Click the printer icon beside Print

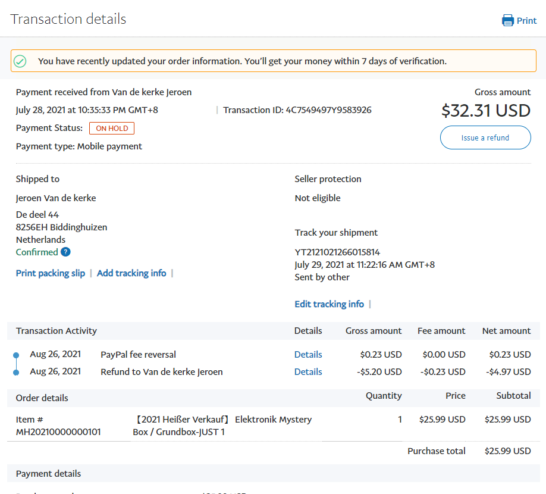pos(507,21)
